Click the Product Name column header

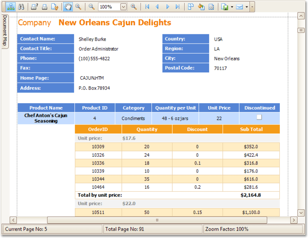click(x=46, y=108)
